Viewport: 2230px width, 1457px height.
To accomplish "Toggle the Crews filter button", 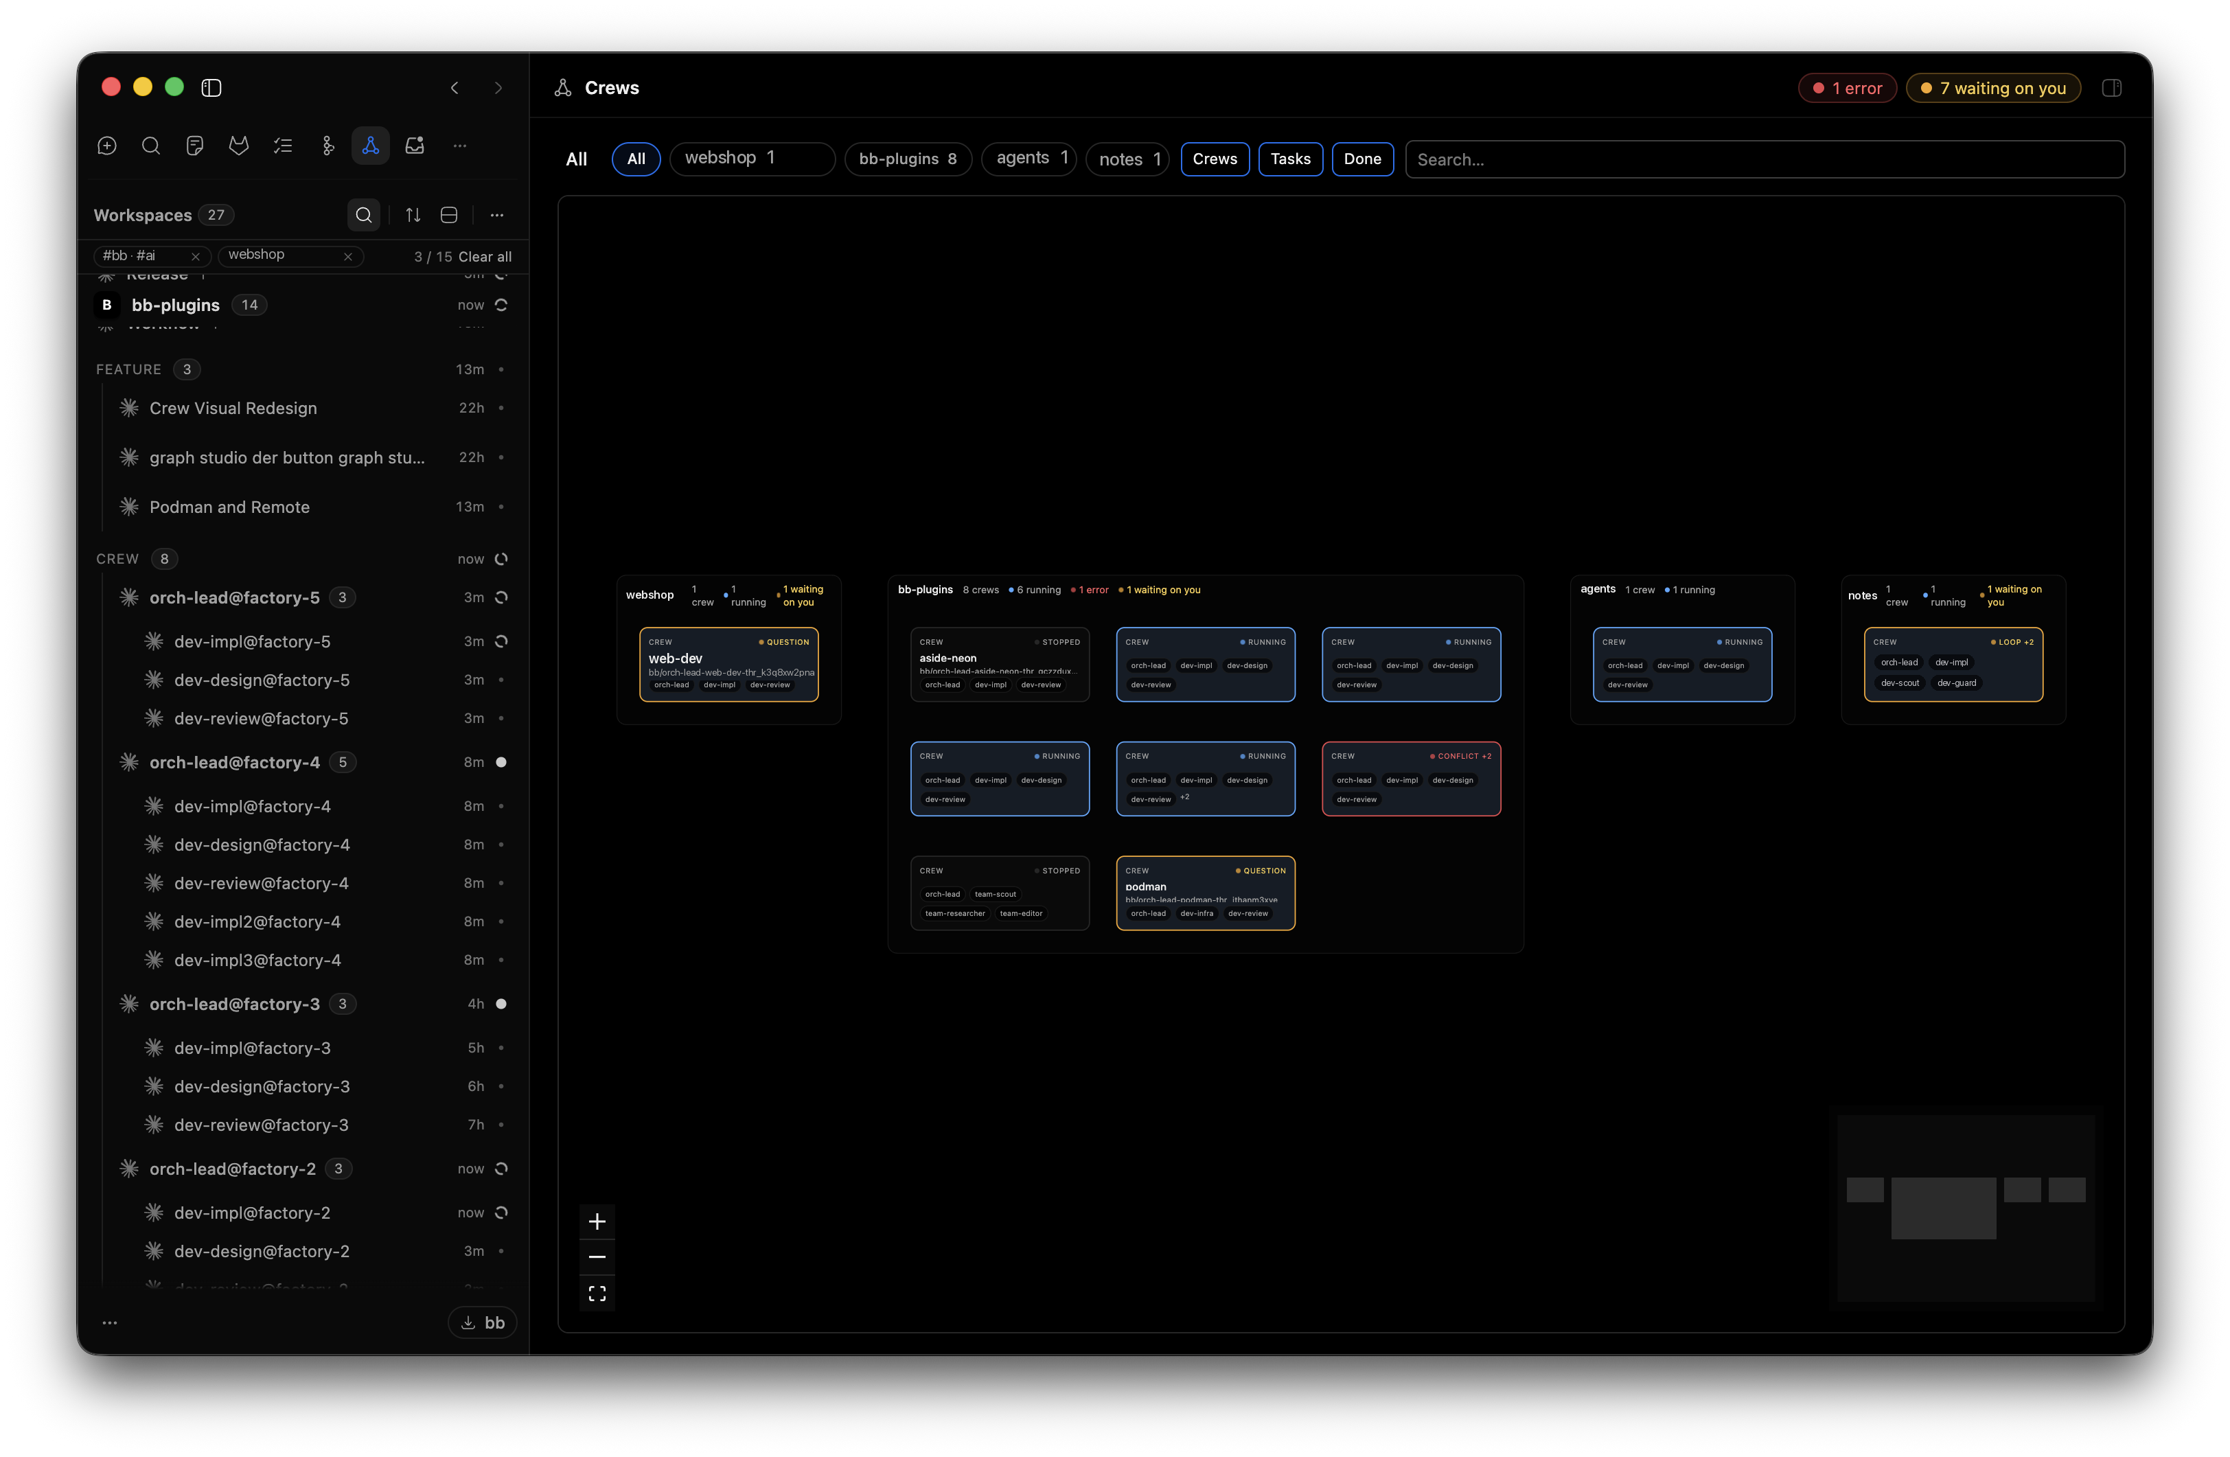I will point(1215,159).
